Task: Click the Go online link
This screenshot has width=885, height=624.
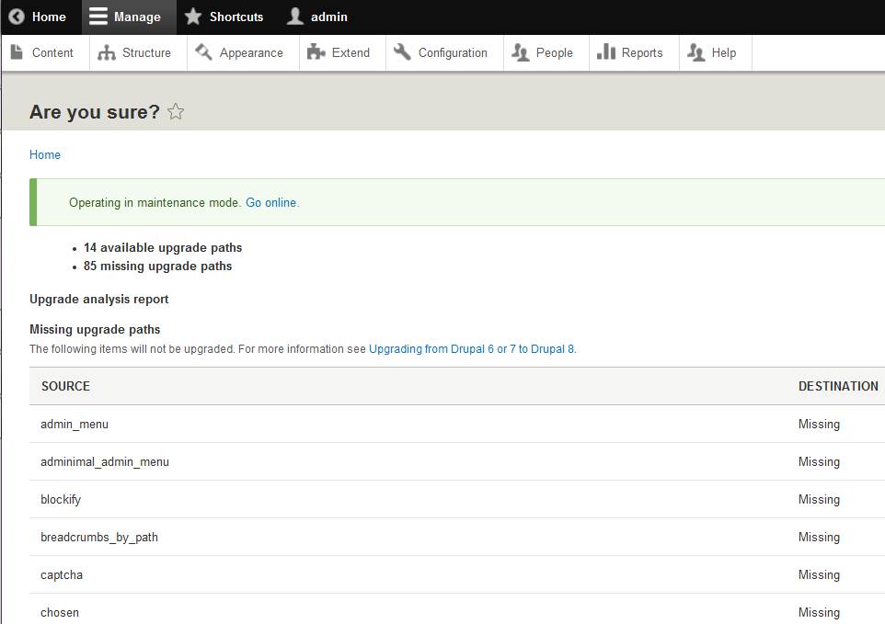Action: (270, 202)
